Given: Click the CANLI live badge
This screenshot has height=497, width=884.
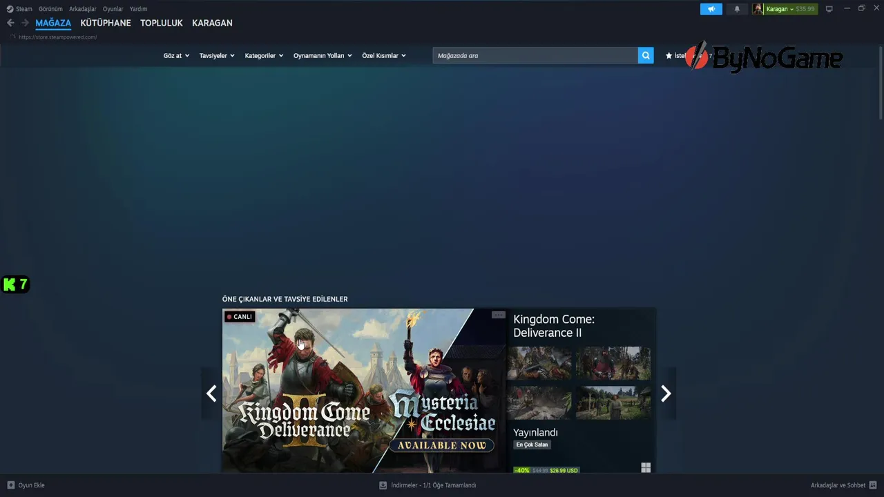Looking at the screenshot, I should (240, 317).
